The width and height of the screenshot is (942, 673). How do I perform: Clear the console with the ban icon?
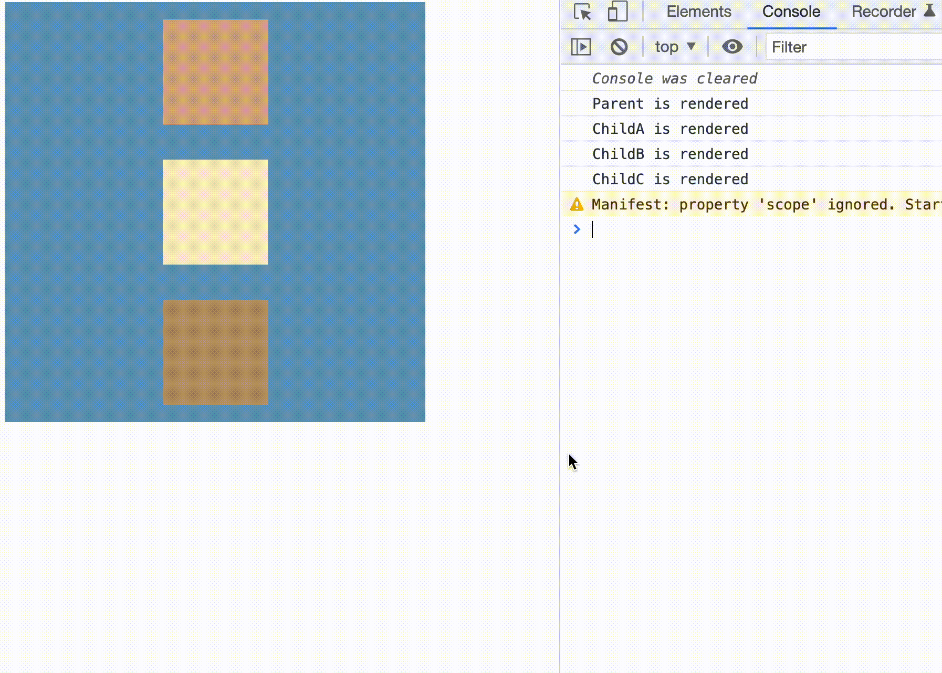(619, 47)
